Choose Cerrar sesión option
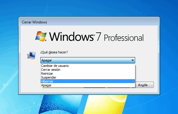The width and height of the screenshot is (178, 114). (88, 70)
